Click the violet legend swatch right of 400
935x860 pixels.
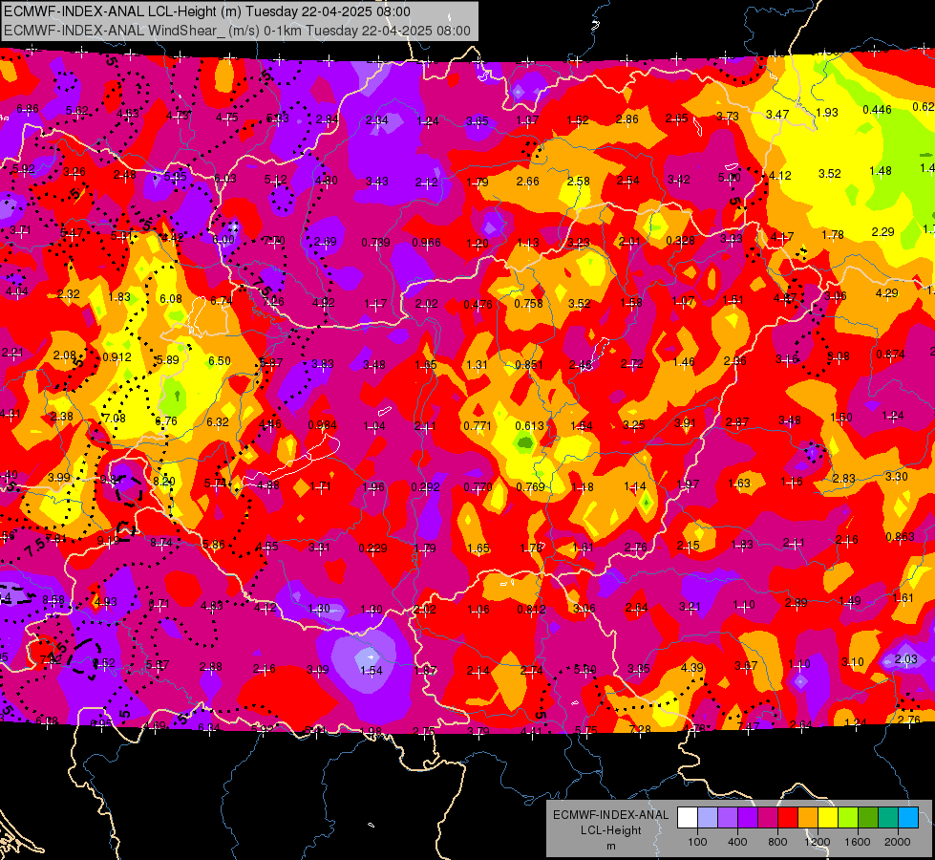click(x=748, y=818)
